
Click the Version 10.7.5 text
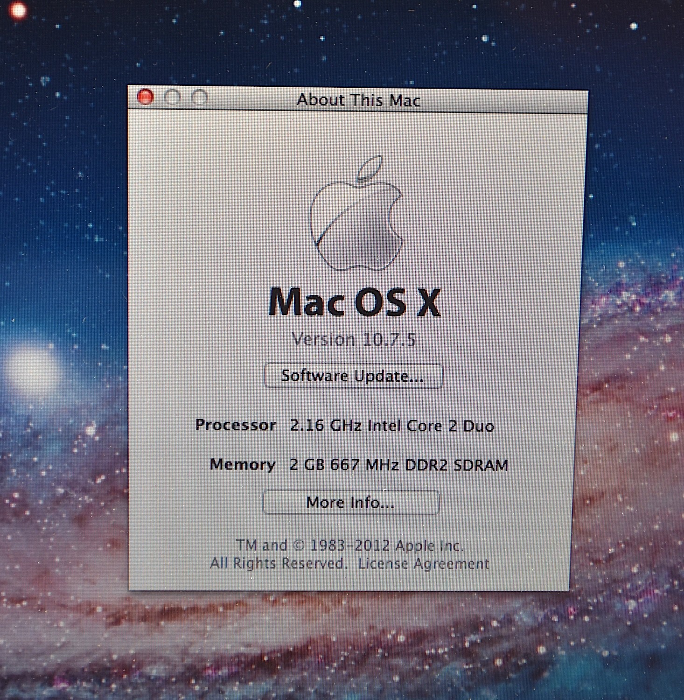pyautogui.click(x=354, y=339)
